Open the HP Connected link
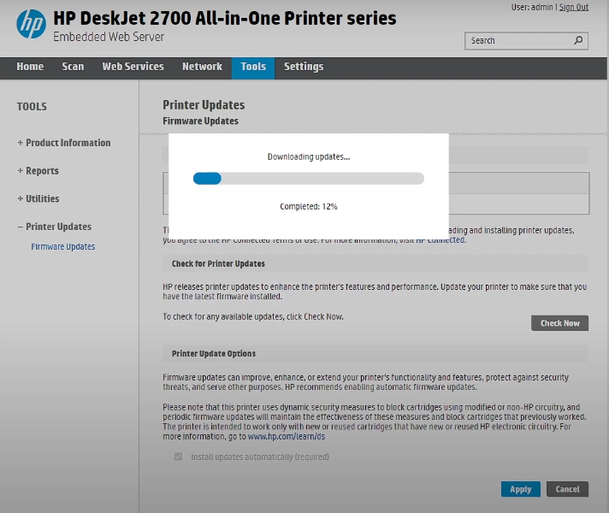 [x=440, y=240]
